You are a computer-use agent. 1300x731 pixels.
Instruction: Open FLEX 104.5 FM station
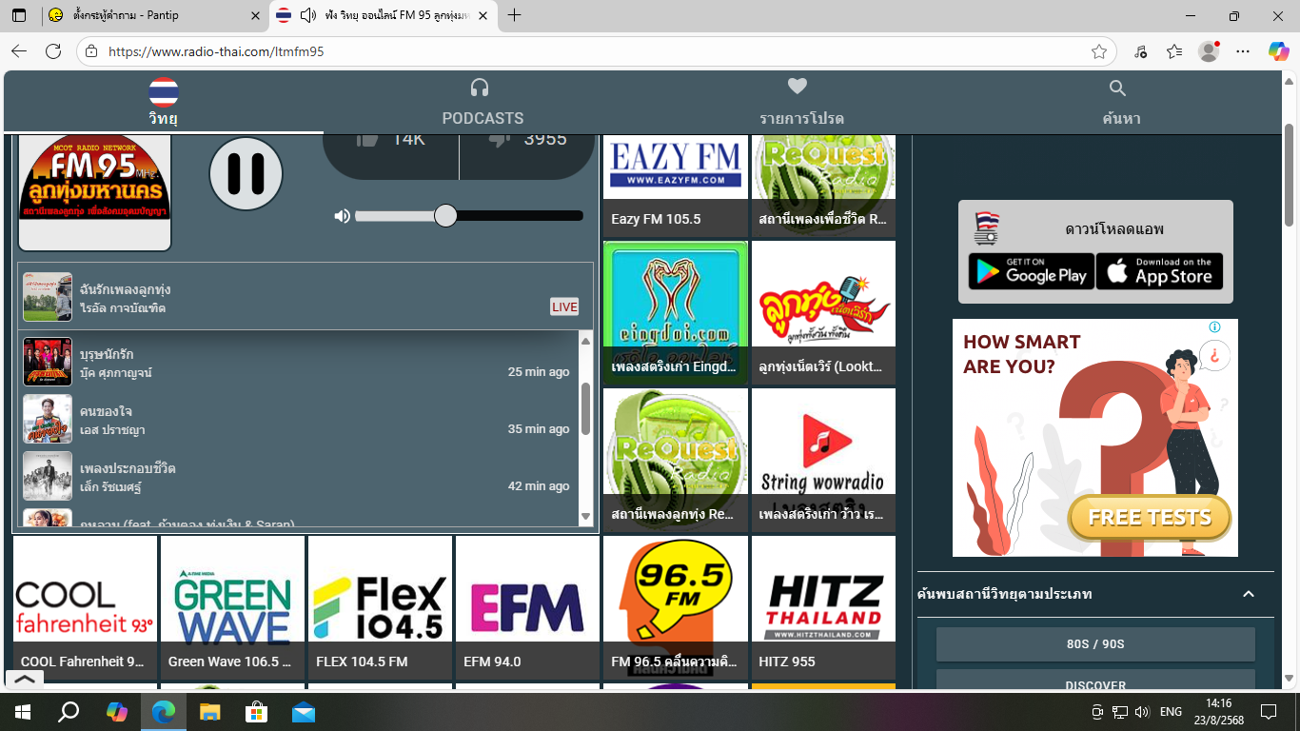coord(381,607)
